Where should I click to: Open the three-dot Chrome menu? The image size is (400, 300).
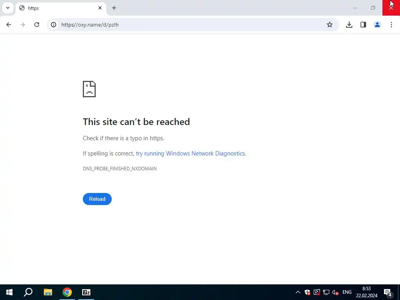(x=391, y=25)
